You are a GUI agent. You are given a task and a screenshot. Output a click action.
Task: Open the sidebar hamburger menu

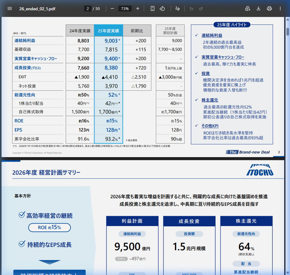[10, 8]
